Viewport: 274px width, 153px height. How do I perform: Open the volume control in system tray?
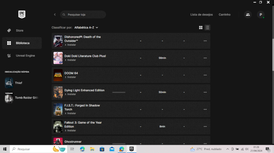pos(247,149)
